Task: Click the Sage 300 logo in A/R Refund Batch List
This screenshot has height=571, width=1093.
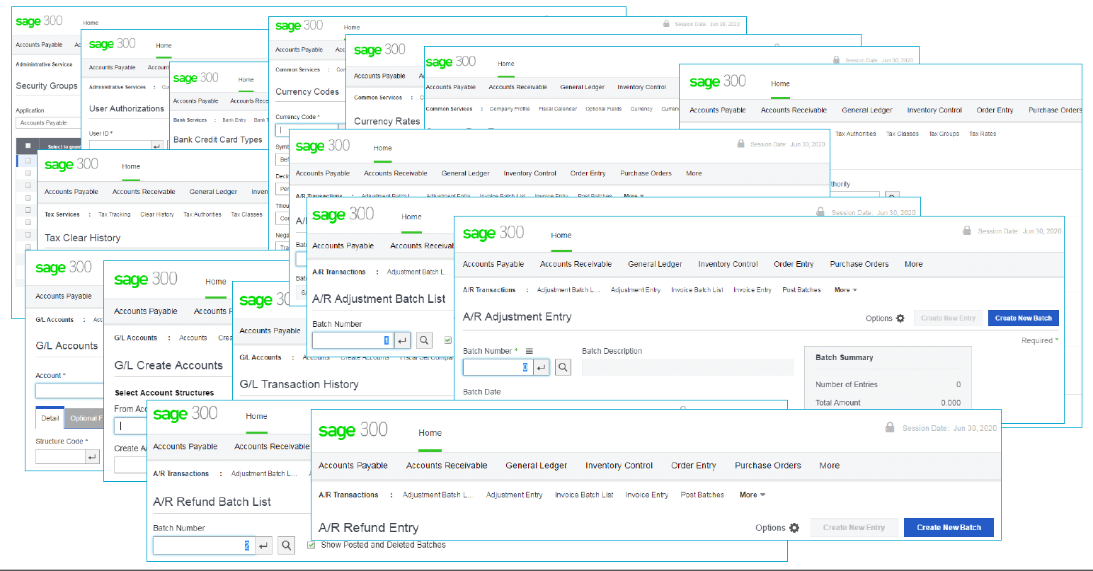Action: point(185,413)
